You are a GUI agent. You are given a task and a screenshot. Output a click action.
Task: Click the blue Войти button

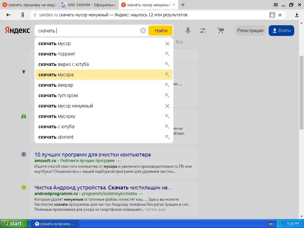click(281, 31)
